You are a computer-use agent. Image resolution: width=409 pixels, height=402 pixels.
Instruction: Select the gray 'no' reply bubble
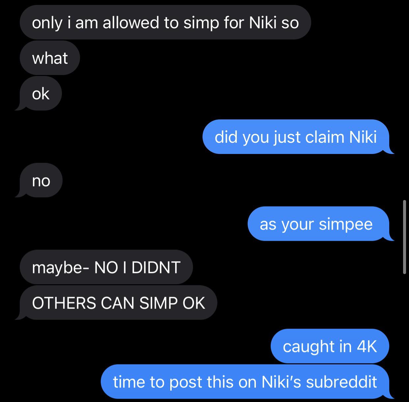[41, 180]
